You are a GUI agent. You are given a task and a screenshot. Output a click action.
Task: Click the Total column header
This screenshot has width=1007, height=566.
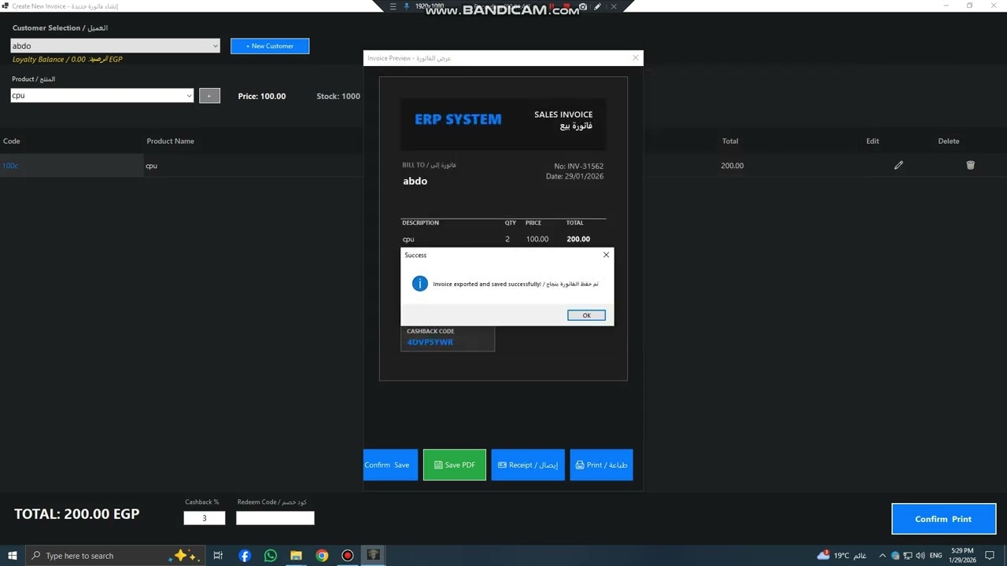730,141
